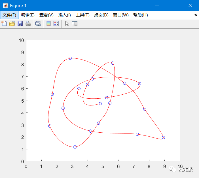Click the Link Plot toolbar icon
This screenshot has height=178, width=199.
pyautogui.click(x=38, y=24)
